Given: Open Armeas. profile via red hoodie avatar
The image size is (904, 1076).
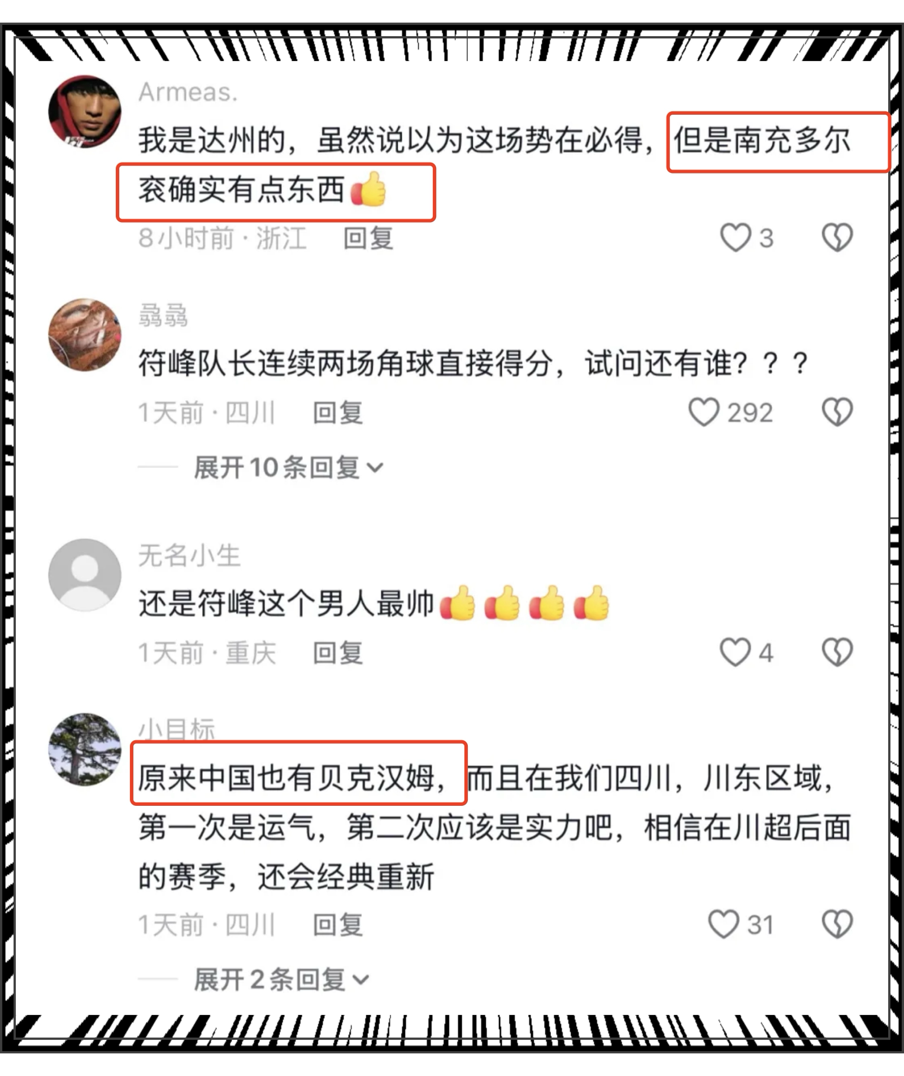Looking at the screenshot, I should coord(85,111).
